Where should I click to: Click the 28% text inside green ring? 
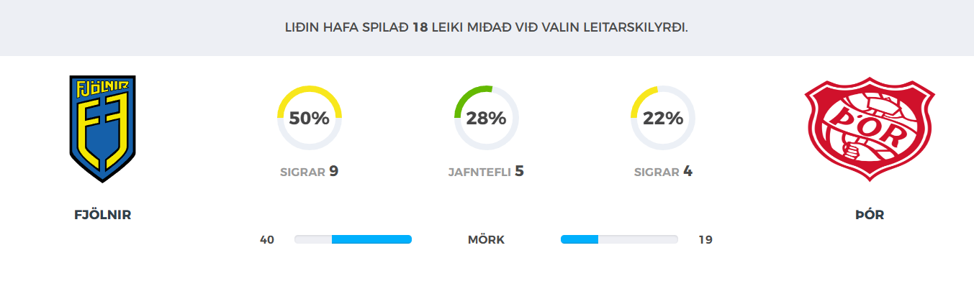click(x=487, y=119)
